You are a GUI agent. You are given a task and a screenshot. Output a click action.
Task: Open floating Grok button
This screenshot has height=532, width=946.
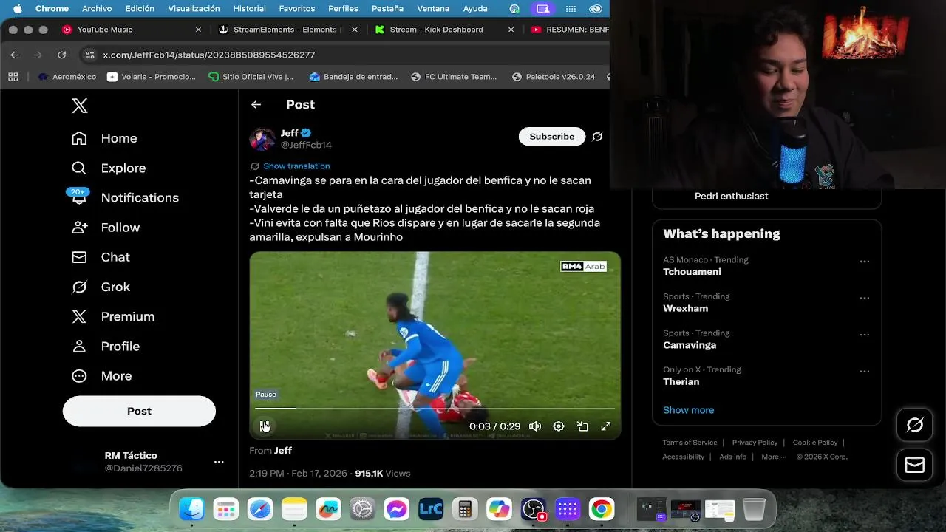(915, 425)
